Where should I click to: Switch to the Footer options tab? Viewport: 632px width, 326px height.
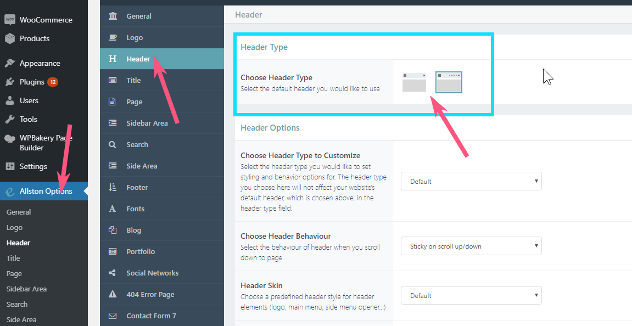coord(162,187)
